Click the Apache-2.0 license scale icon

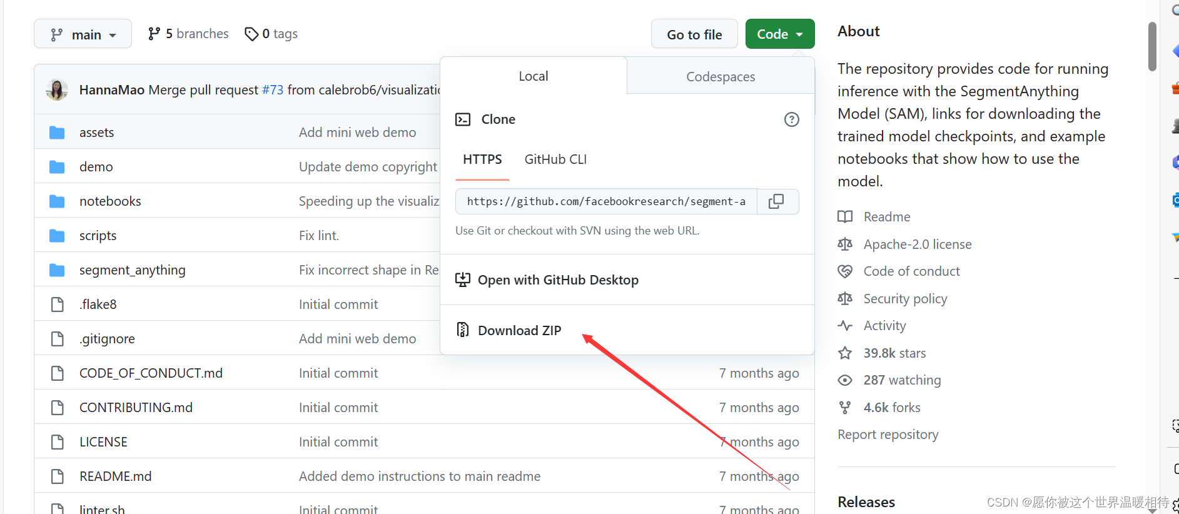(x=845, y=244)
